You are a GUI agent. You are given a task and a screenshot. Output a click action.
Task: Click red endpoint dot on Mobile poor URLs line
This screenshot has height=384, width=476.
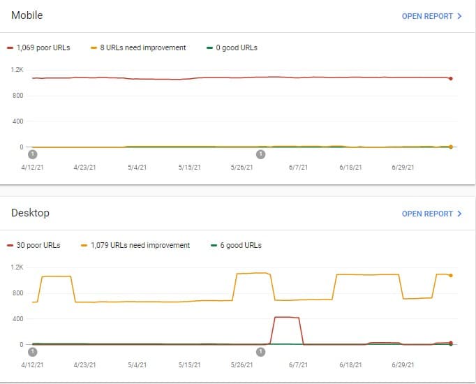451,78
